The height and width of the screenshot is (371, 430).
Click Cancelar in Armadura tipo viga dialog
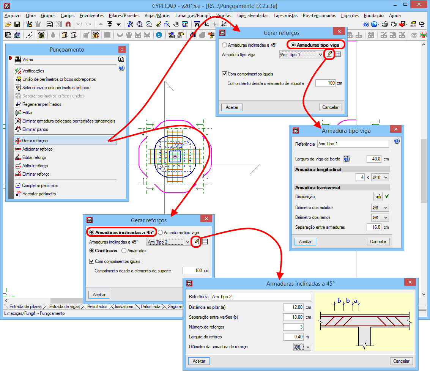coord(378,242)
